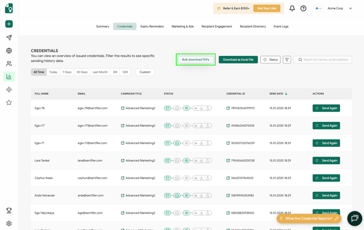
Task: Select the 30 Days time range
Action: point(81,72)
